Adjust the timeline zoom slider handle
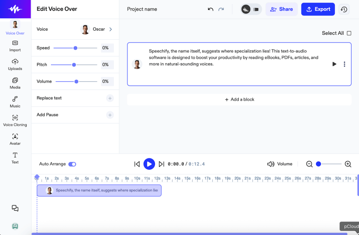 pyautogui.click(x=318, y=164)
